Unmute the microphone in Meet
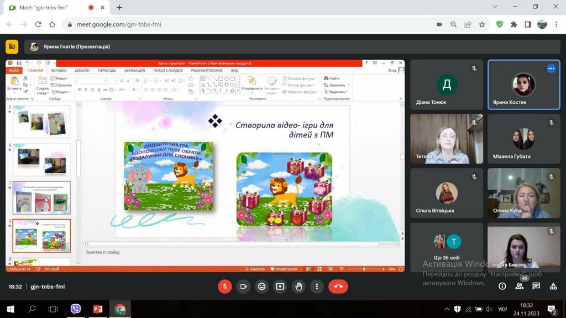Viewport: 566px width, 318px height. point(224,287)
